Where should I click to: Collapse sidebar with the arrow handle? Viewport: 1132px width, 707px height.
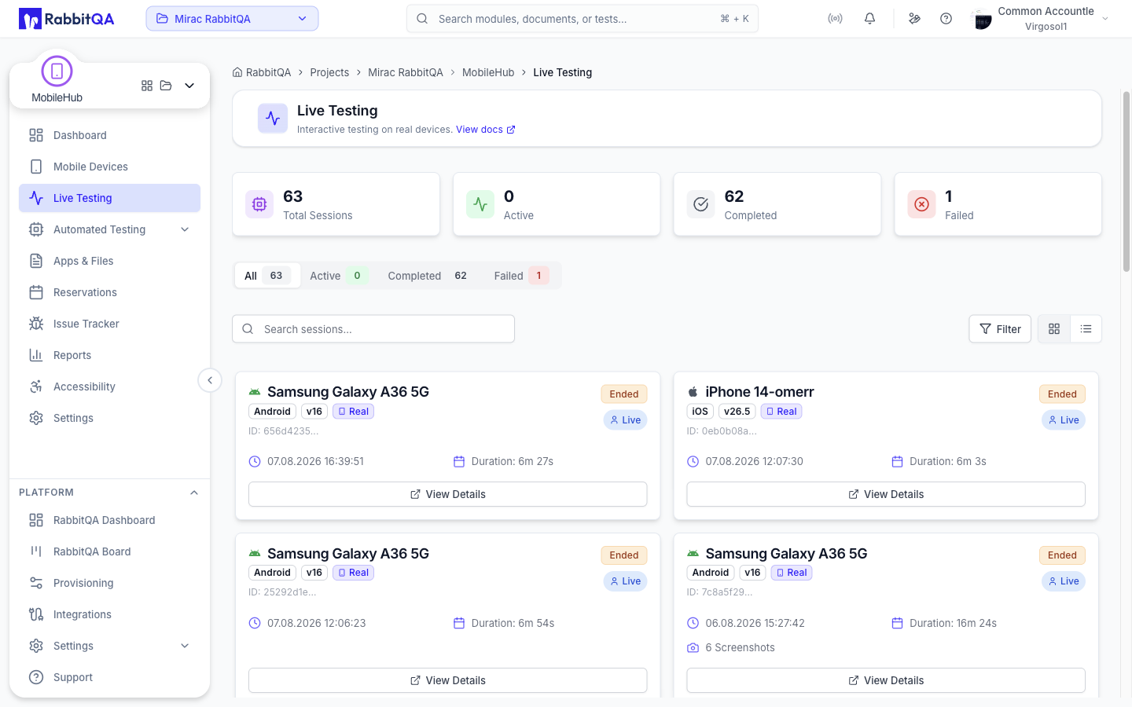(210, 380)
